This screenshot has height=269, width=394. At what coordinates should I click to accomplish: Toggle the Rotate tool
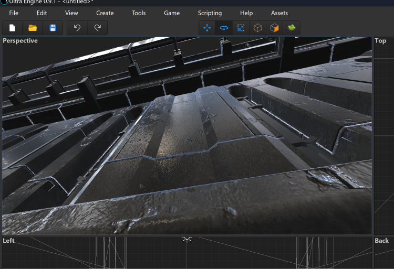(x=224, y=28)
